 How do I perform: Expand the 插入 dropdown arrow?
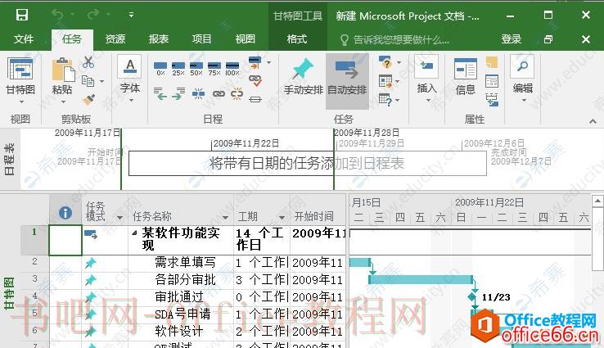(428, 101)
